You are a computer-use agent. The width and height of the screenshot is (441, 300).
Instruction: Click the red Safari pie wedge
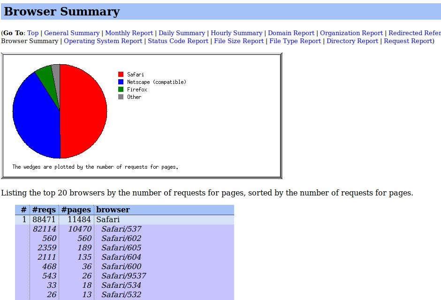click(x=84, y=111)
